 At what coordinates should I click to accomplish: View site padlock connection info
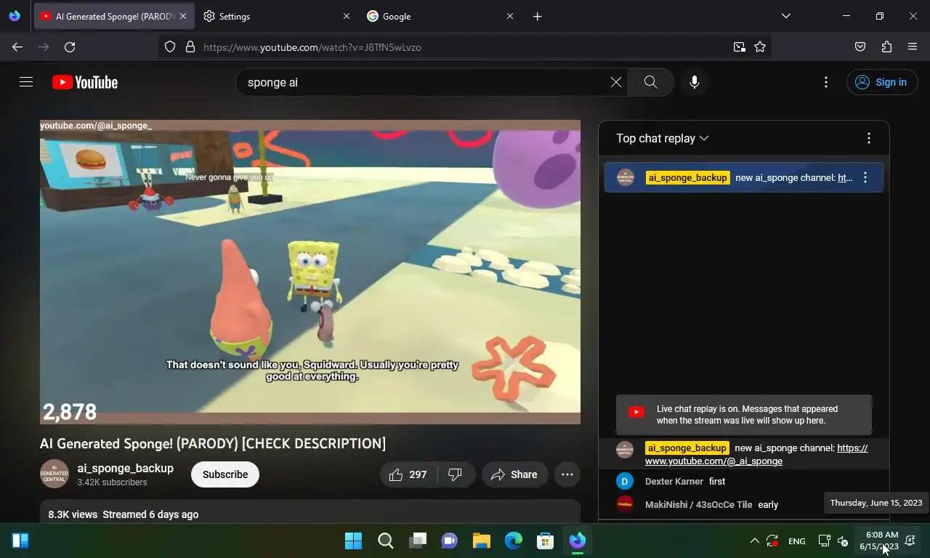[190, 47]
